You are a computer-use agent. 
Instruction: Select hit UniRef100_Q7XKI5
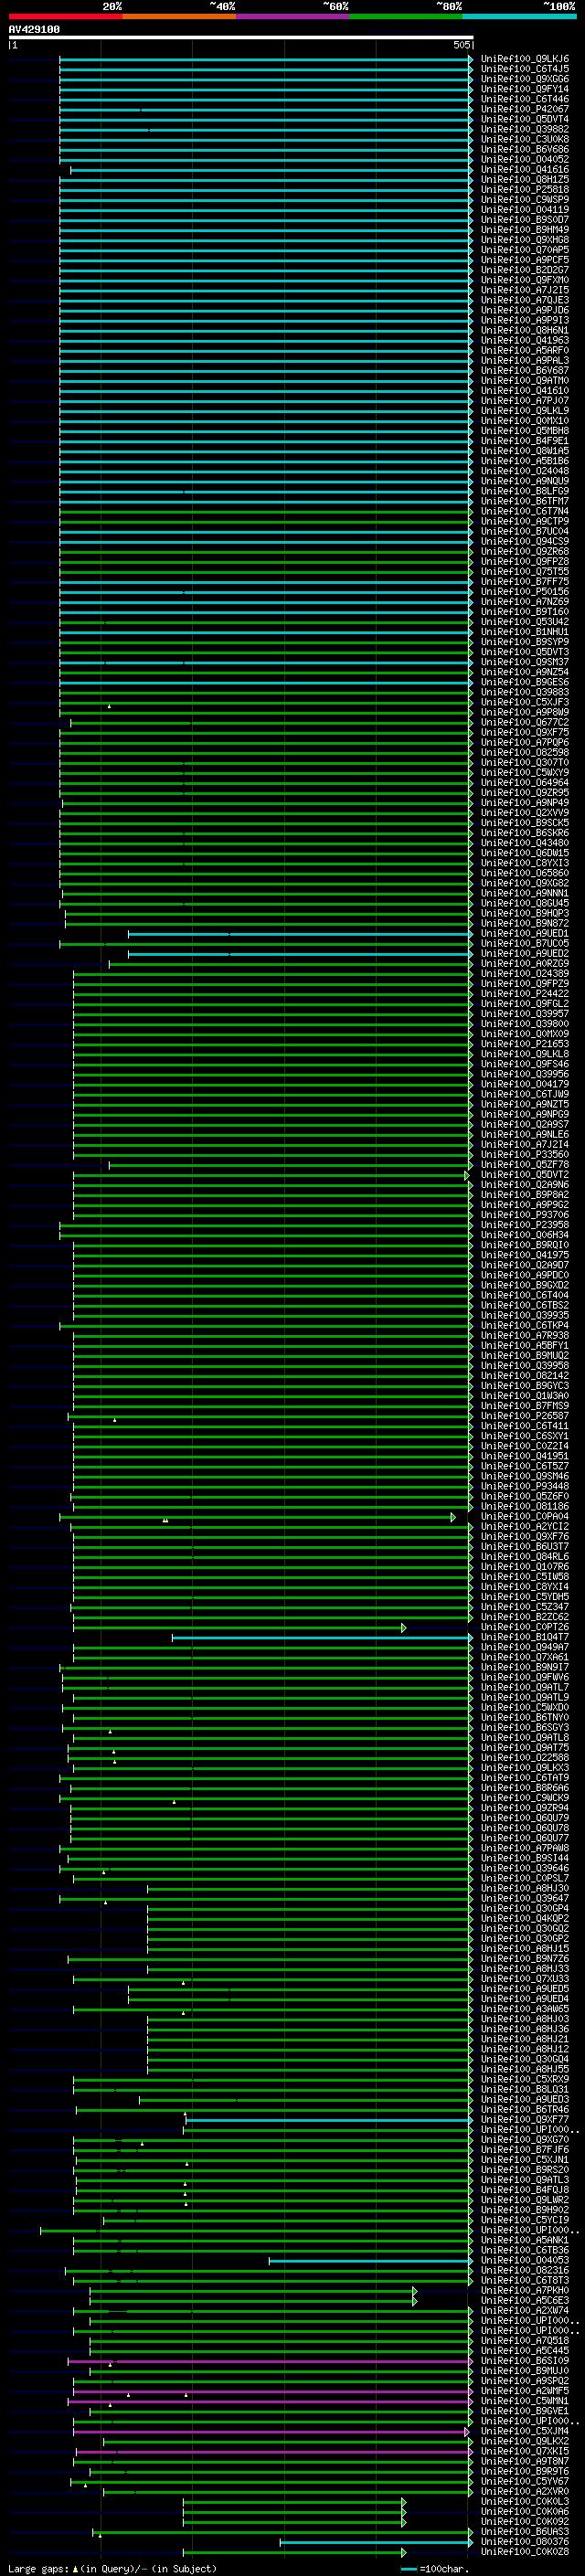(524, 2451)
